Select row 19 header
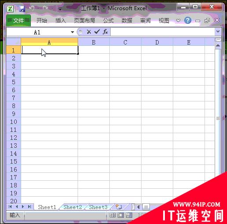 tap(14, 193)
